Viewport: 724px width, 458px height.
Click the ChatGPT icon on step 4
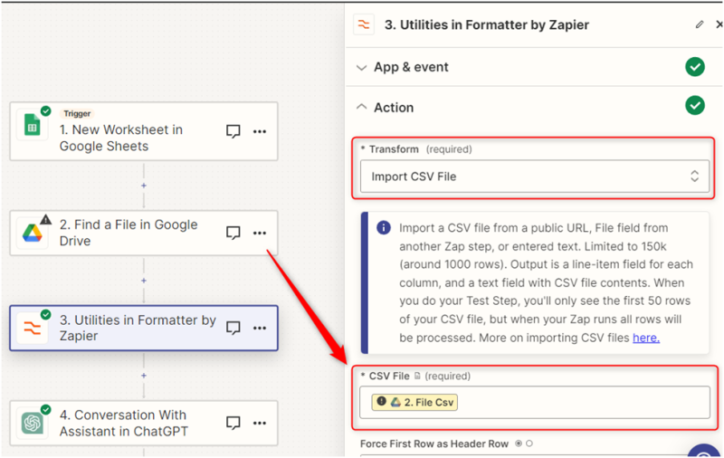(x=32, y=423)
